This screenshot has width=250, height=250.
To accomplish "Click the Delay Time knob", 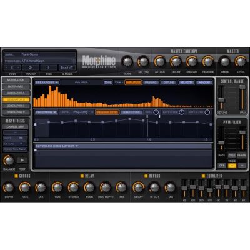I will [x=57, y=187].
